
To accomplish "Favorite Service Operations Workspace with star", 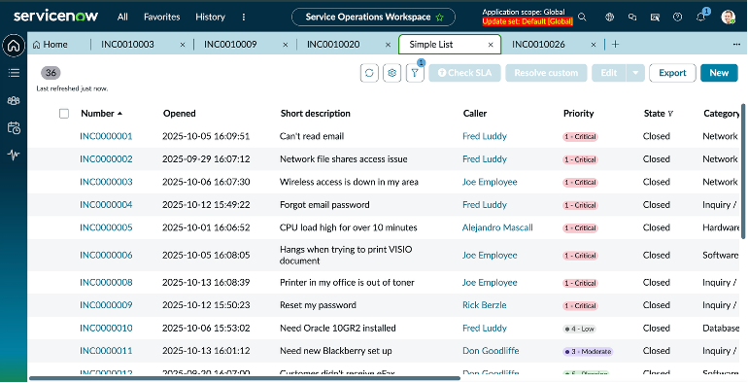I will point(439,17).
